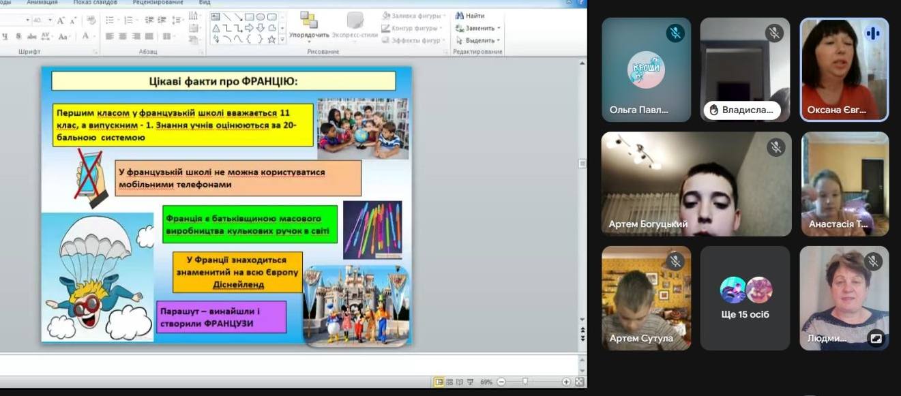Toggle reading view mode in status bar

point(458,382)
